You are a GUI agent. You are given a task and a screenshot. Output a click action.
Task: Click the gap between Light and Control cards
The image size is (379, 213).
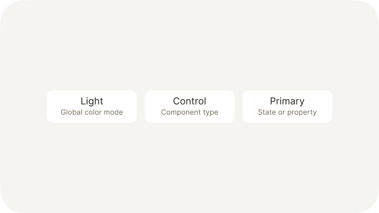pyautogui.click(x=141, y=106)
